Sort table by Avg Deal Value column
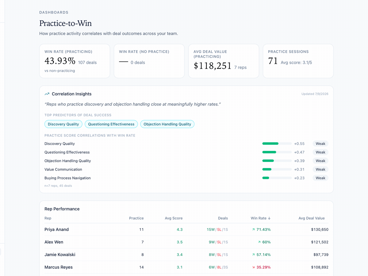 pos(312,218)
